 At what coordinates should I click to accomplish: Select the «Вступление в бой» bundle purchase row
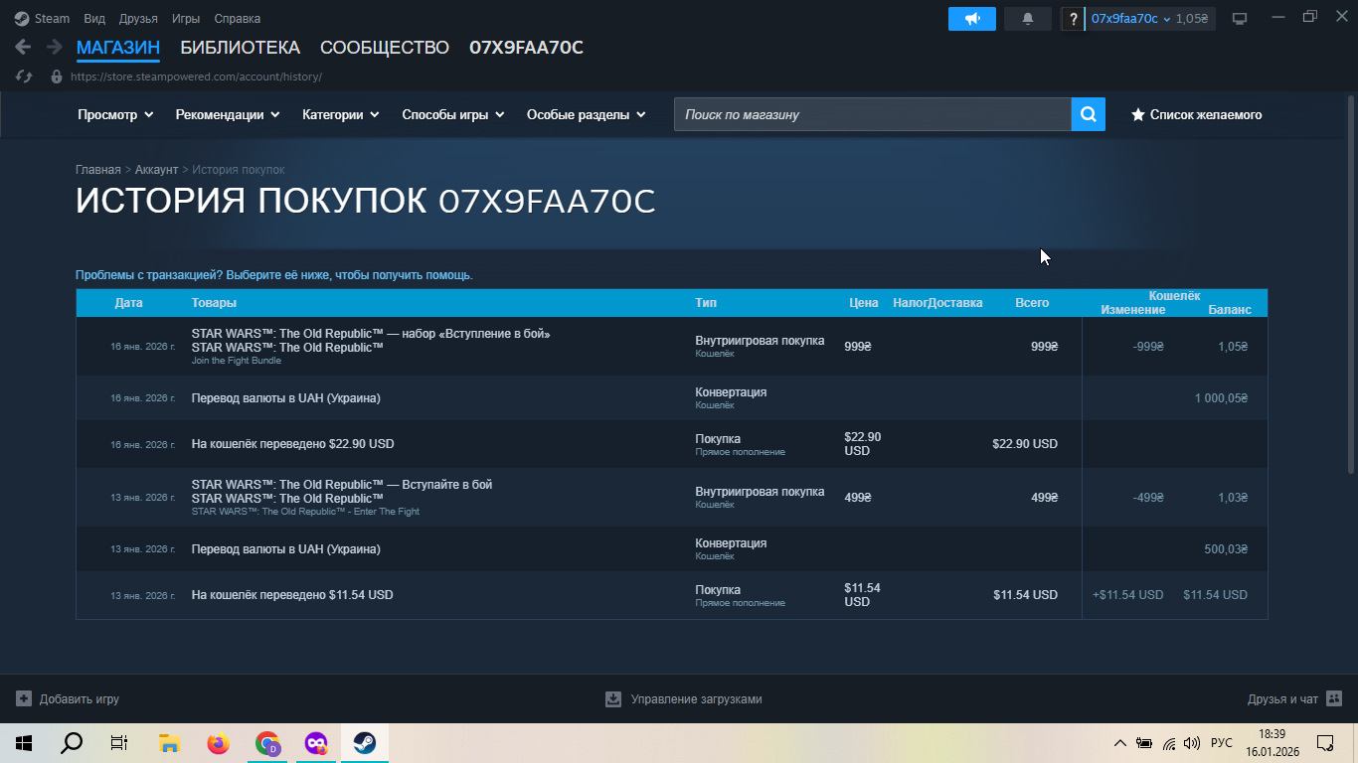672,347
